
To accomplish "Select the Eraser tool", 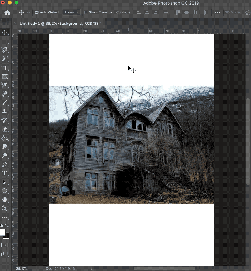I will [x=5, y=129].
